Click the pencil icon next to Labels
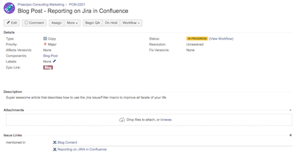 pos(55,61)
